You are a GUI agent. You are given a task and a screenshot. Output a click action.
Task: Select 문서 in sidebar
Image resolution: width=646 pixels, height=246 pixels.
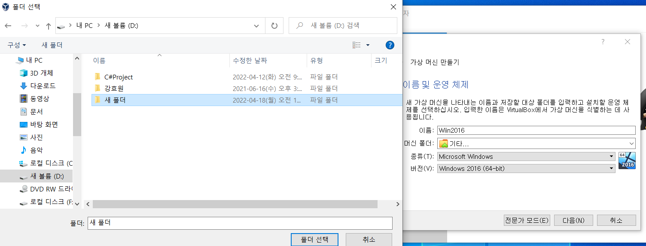(x=36, y=112)
